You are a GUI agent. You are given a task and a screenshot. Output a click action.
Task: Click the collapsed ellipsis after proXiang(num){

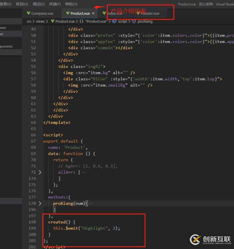[91, 203]
